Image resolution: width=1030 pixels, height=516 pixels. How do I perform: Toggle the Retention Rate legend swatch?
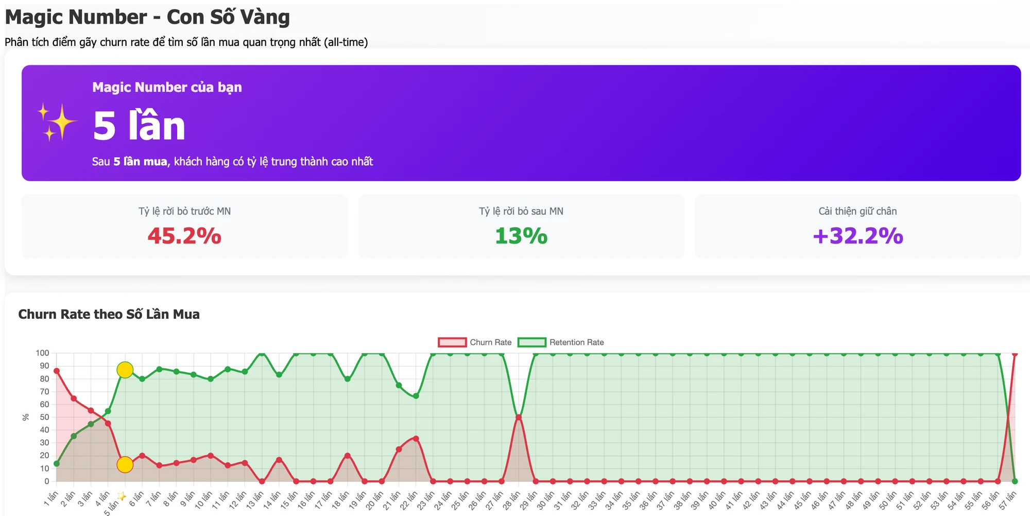tap(532, 342)
